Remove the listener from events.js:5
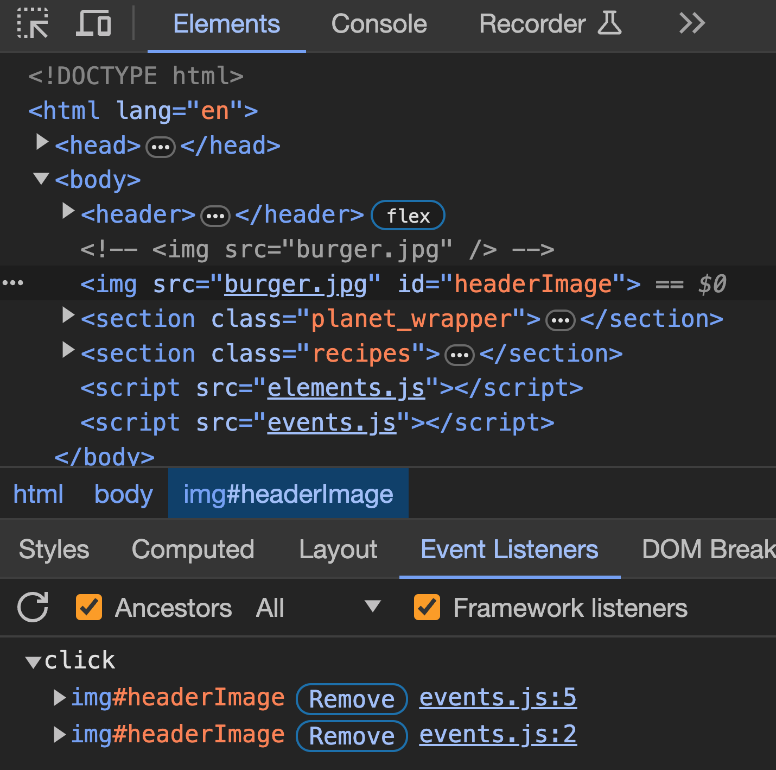This screenshot has height=770, width=776. tap(352, 699)
